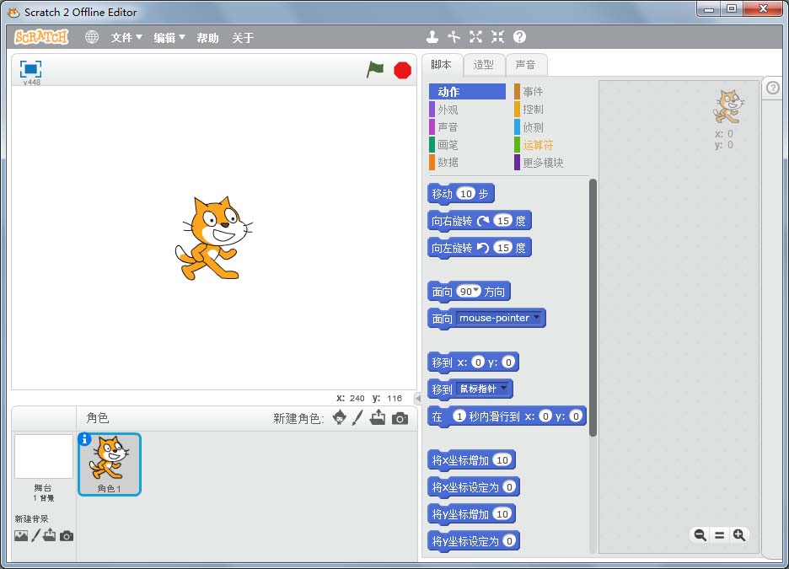Paint a new sprite with brush icon

357,418
